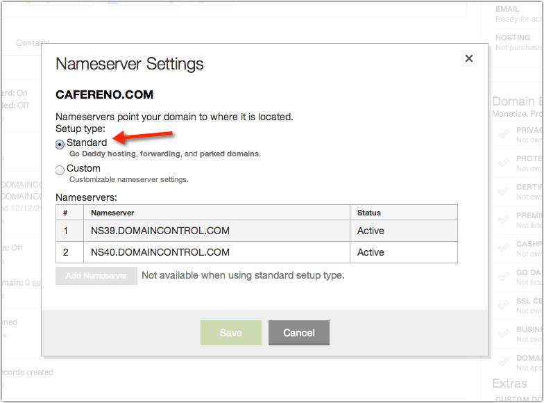Click the Premium Listing checkmark icon
This screenshot has width=544, height=403.
(503, 220)
